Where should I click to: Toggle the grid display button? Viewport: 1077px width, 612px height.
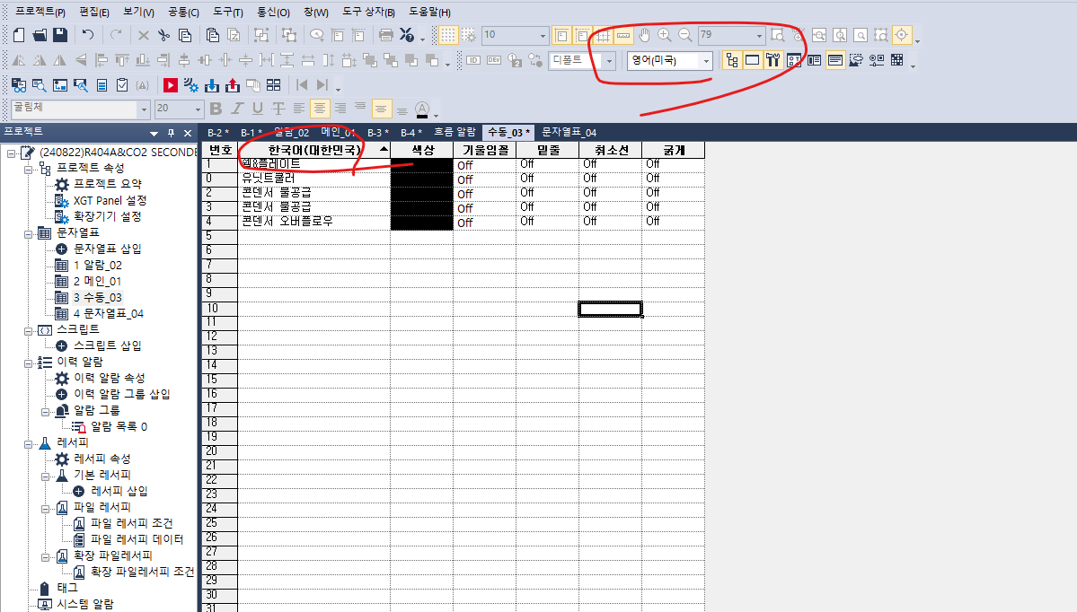pos(446,34)
